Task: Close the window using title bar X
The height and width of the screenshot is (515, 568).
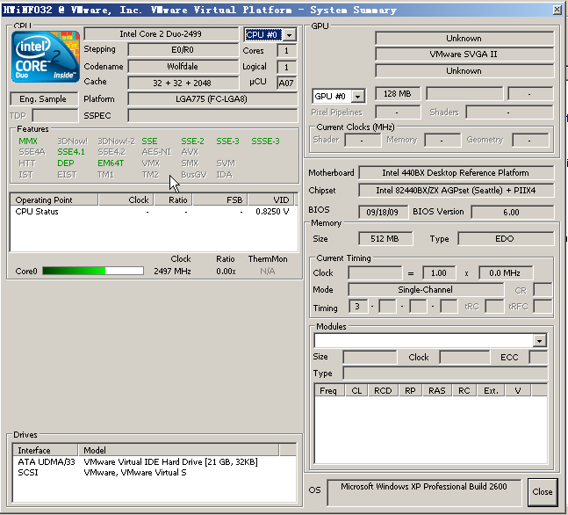Action: pos(556,8)
